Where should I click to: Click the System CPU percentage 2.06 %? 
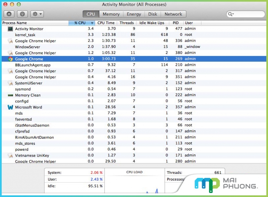(96, 173)
